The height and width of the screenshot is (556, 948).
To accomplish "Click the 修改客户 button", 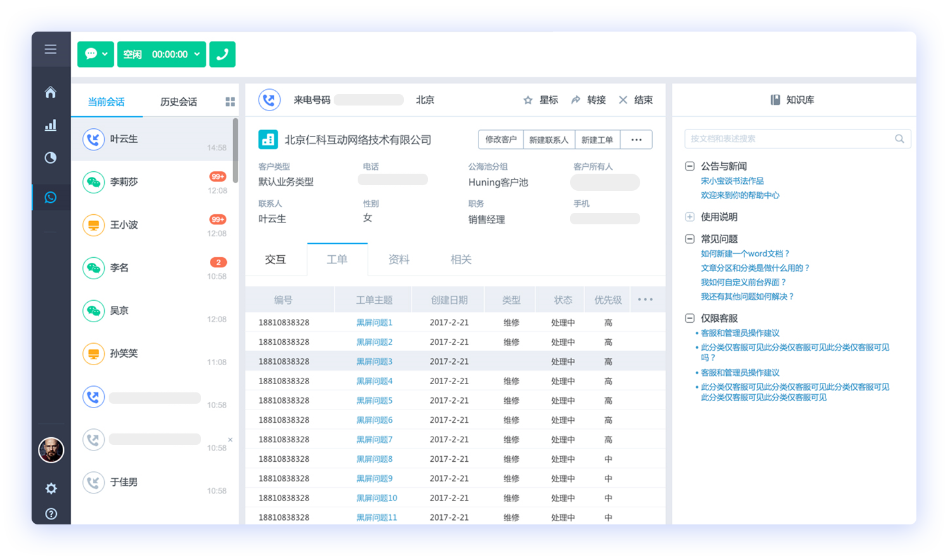I will (501, 140).
